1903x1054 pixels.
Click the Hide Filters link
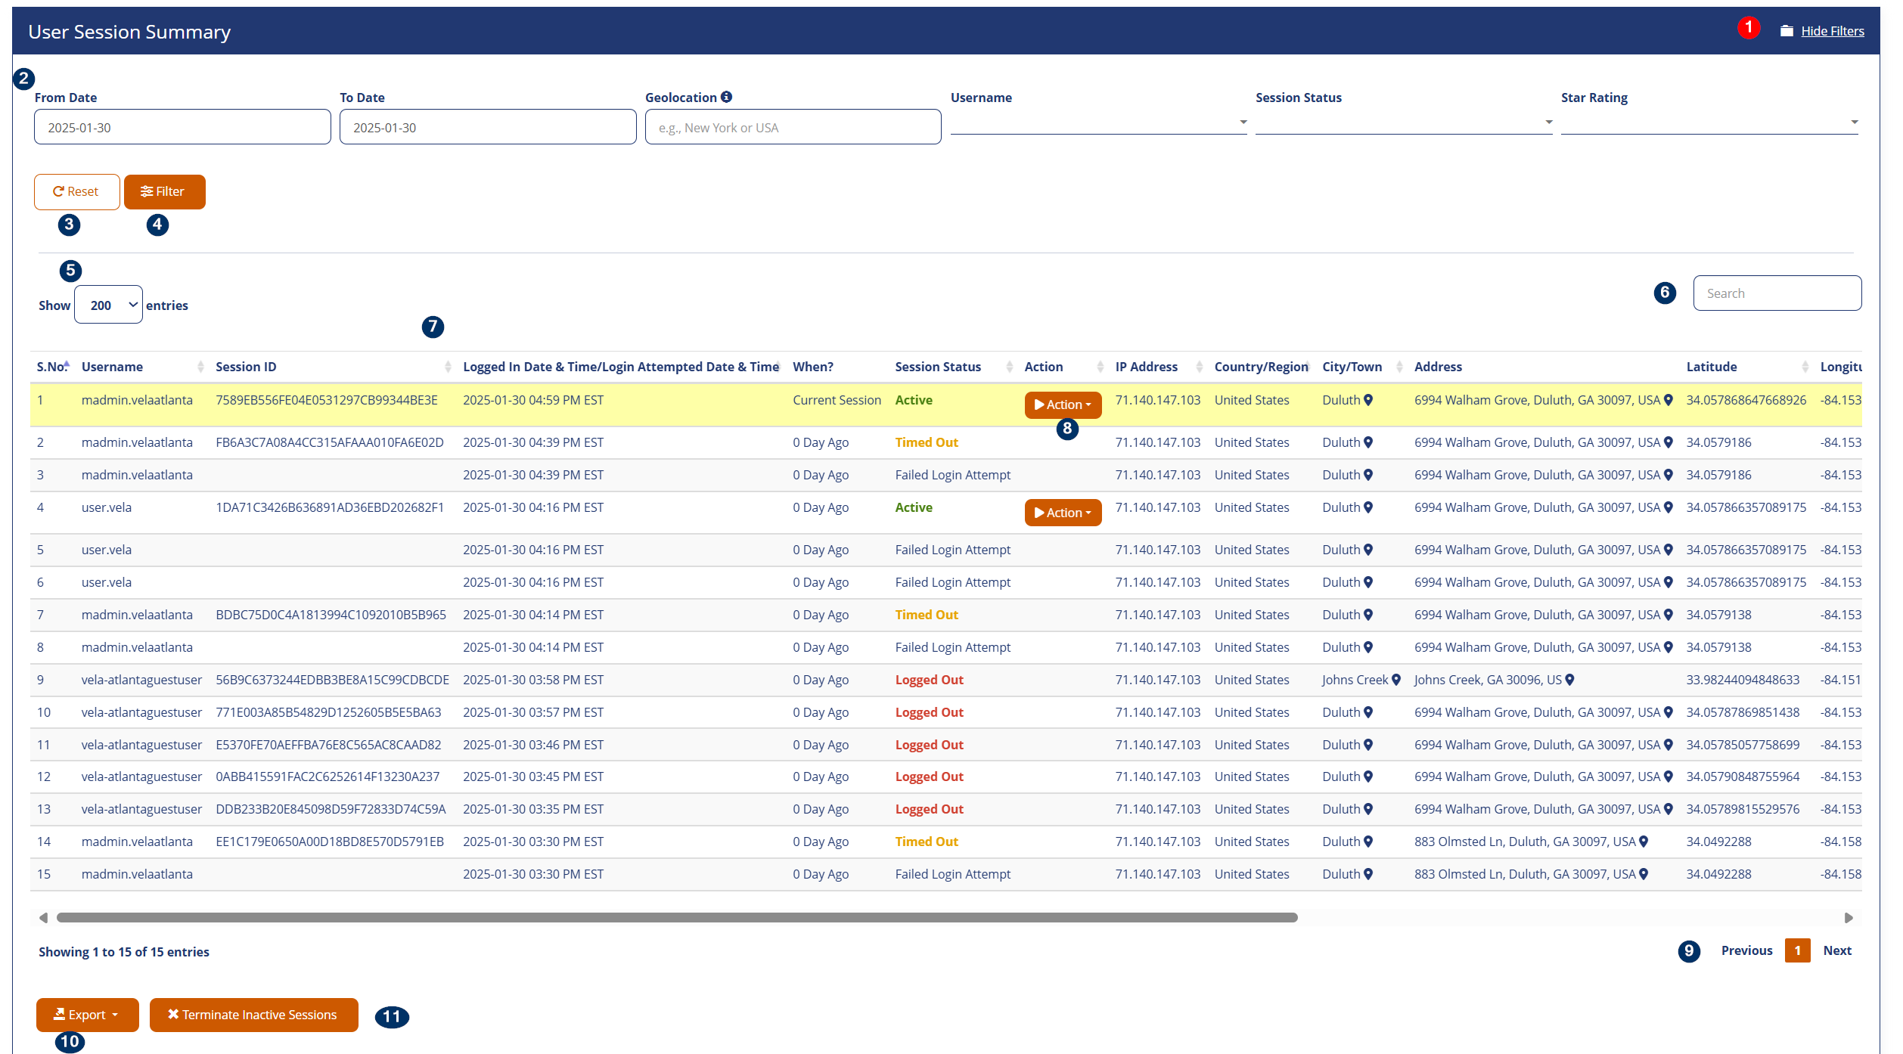pos(1832,31)
